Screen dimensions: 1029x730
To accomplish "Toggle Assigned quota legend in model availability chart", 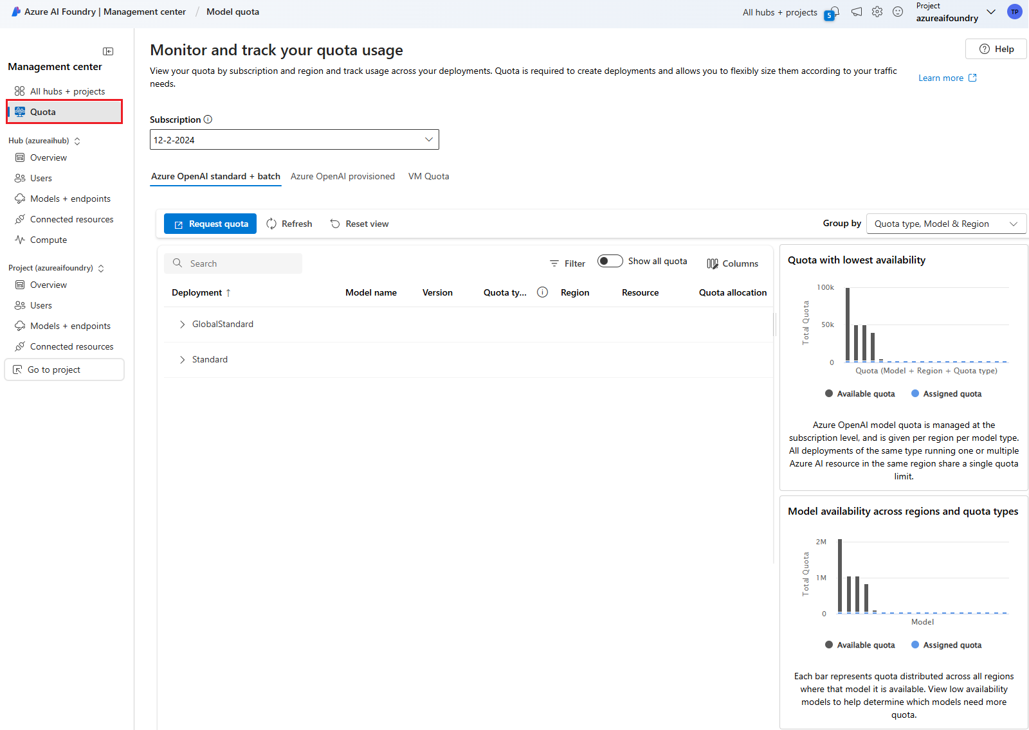I will point(947,645).
